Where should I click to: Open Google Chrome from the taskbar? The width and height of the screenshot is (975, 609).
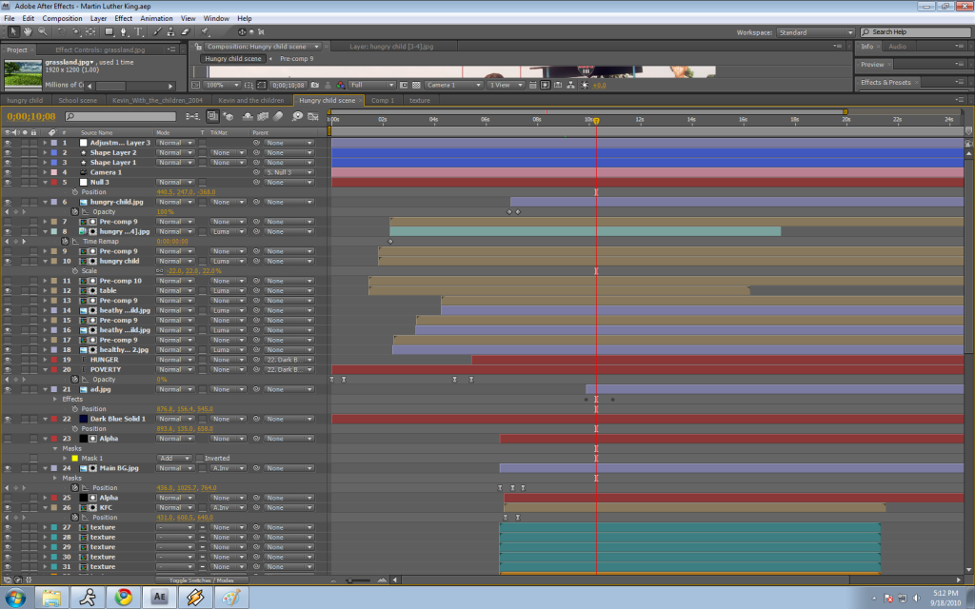[123, 597]
